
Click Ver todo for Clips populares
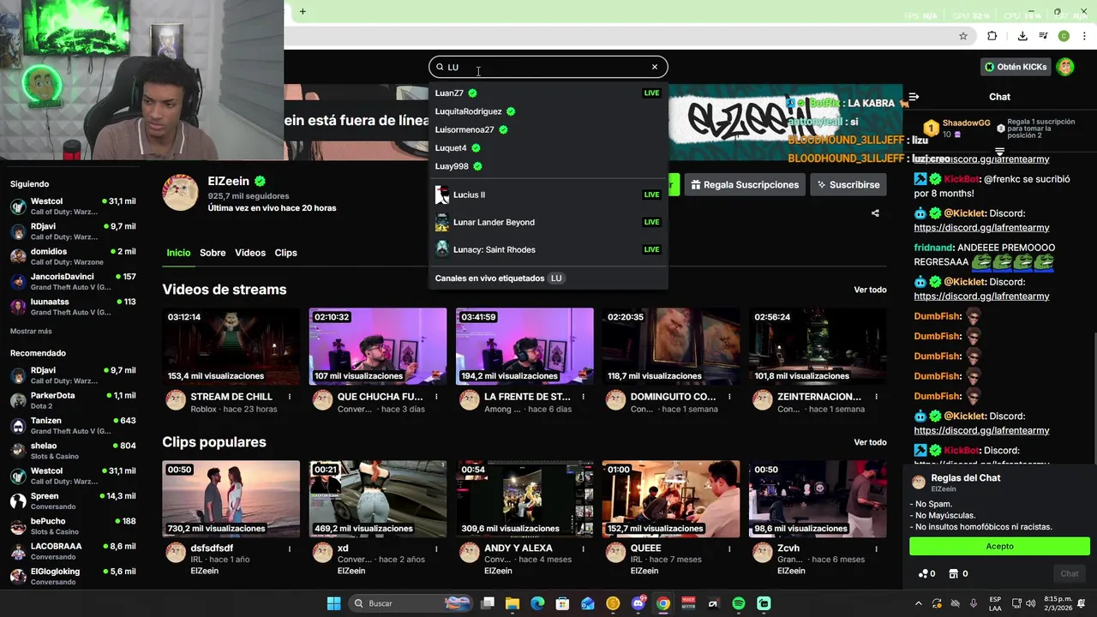click(870, 442)
